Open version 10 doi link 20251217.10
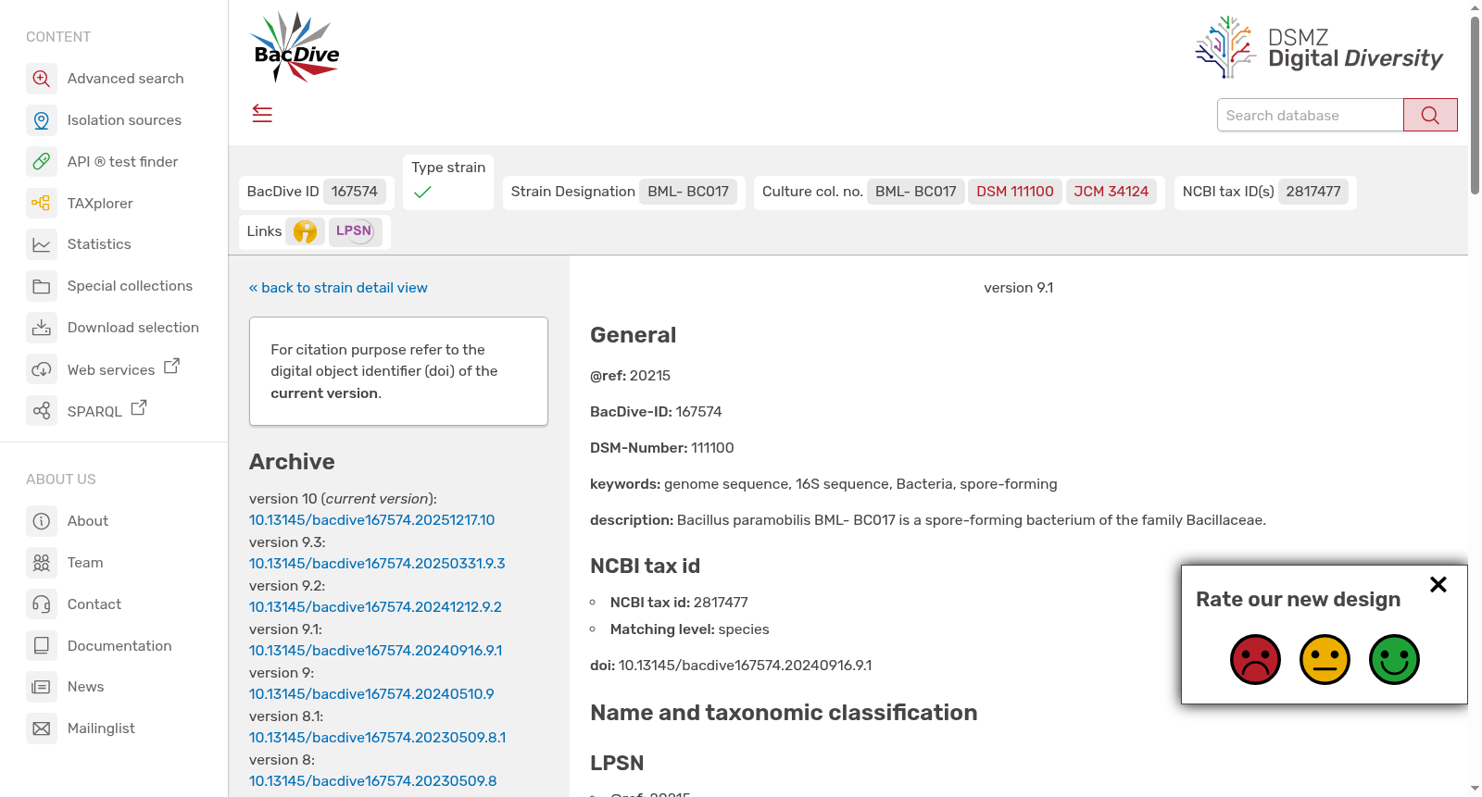Screen dimensions: 1482x797 [x=372, y=520]
